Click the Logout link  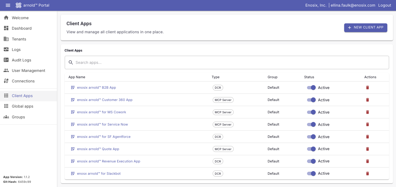pyautogui.click(x=385, y=5)
